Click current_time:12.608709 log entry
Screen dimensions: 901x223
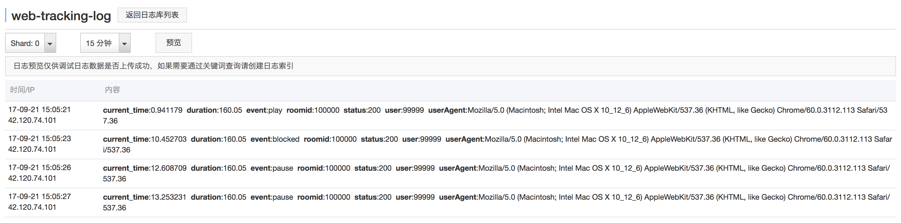point(144,168)
